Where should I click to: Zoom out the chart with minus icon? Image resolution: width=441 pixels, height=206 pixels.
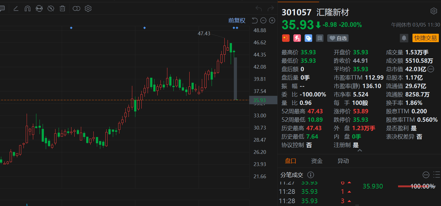point(263,21)
